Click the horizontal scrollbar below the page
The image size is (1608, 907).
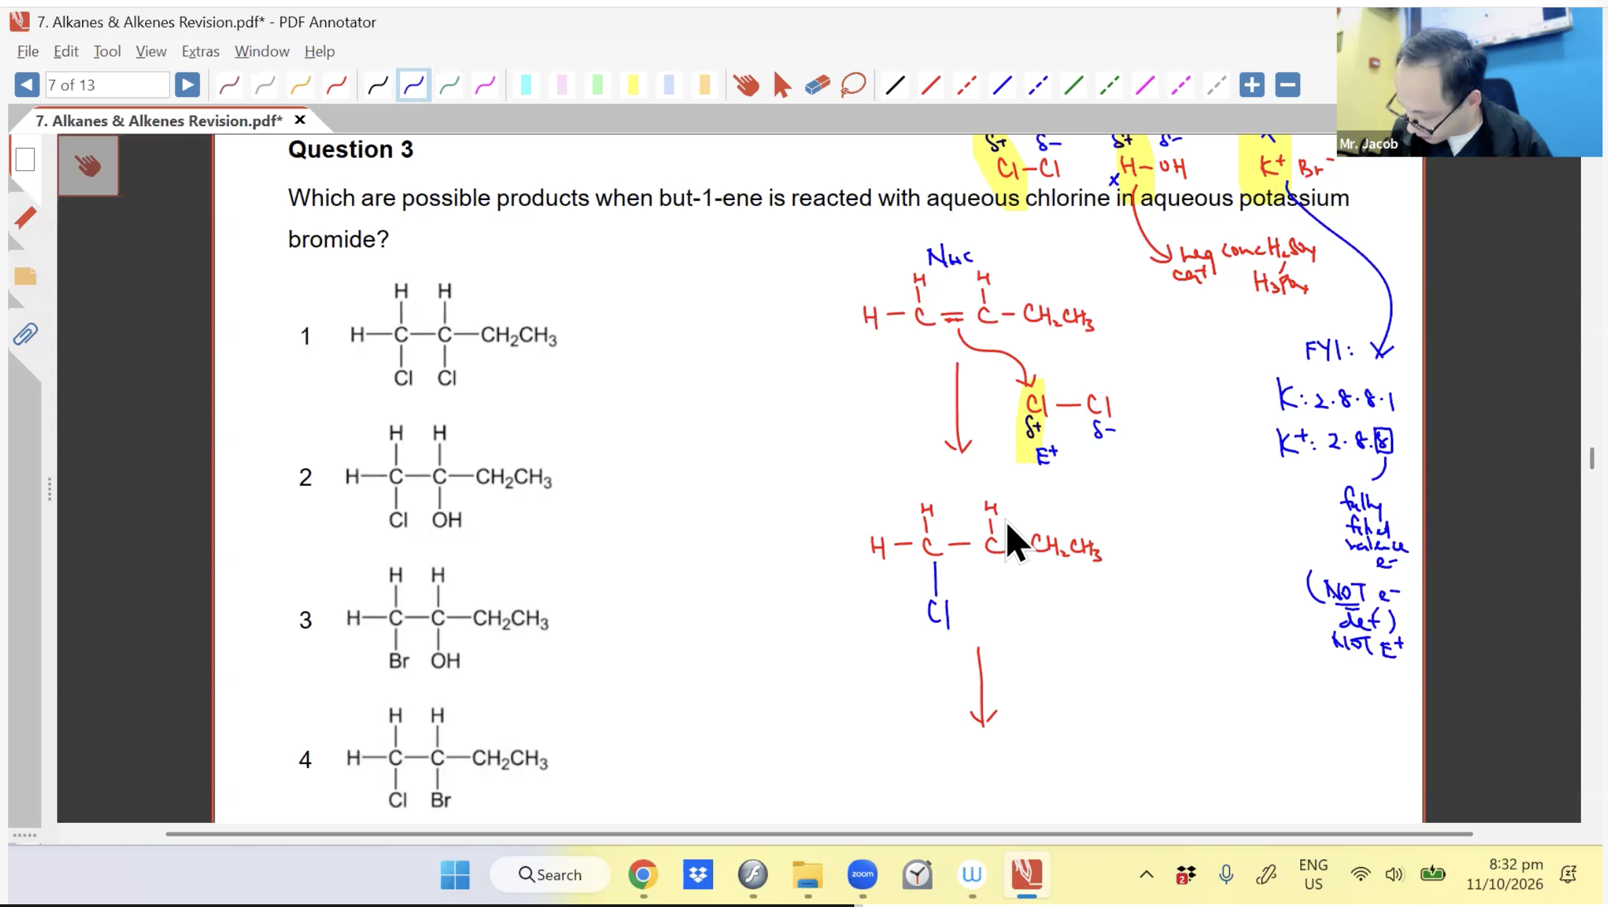(x=819, y=834)
